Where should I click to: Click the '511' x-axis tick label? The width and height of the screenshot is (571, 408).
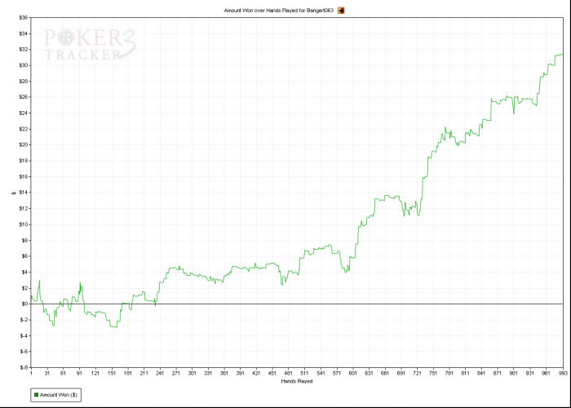point(304,374)
